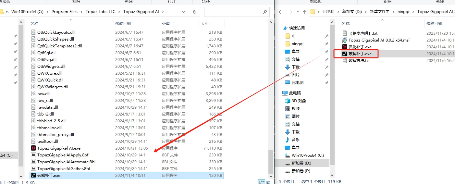Click 下载 under 快速访问 in sidebar
Viewport: 455px width, 184px height.
(295, 67)
